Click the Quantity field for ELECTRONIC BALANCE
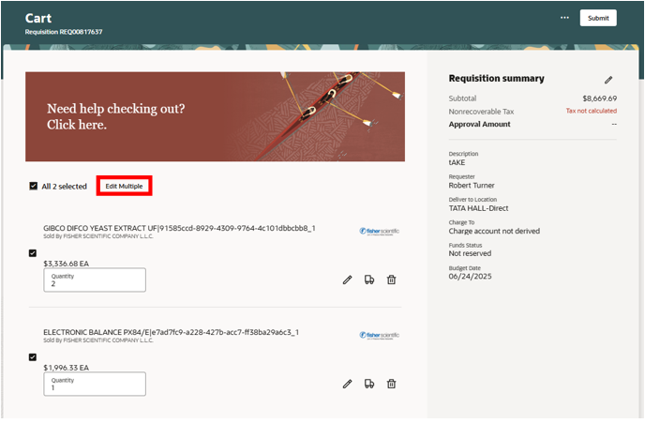This screenshot has height=423, width=645. pyautogui.click(x=95, y=384)
